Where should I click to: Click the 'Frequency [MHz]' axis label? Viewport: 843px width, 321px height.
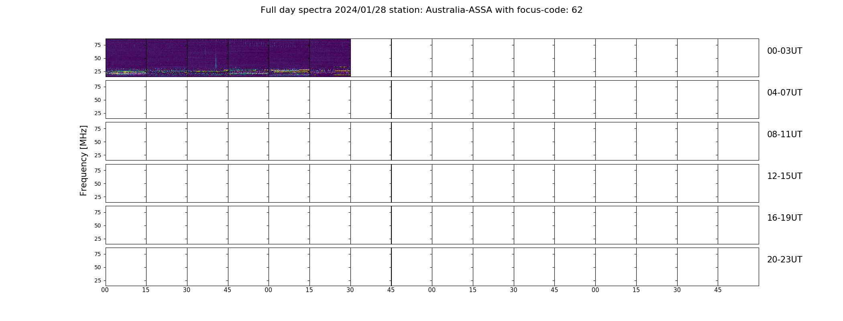point(83,160)
